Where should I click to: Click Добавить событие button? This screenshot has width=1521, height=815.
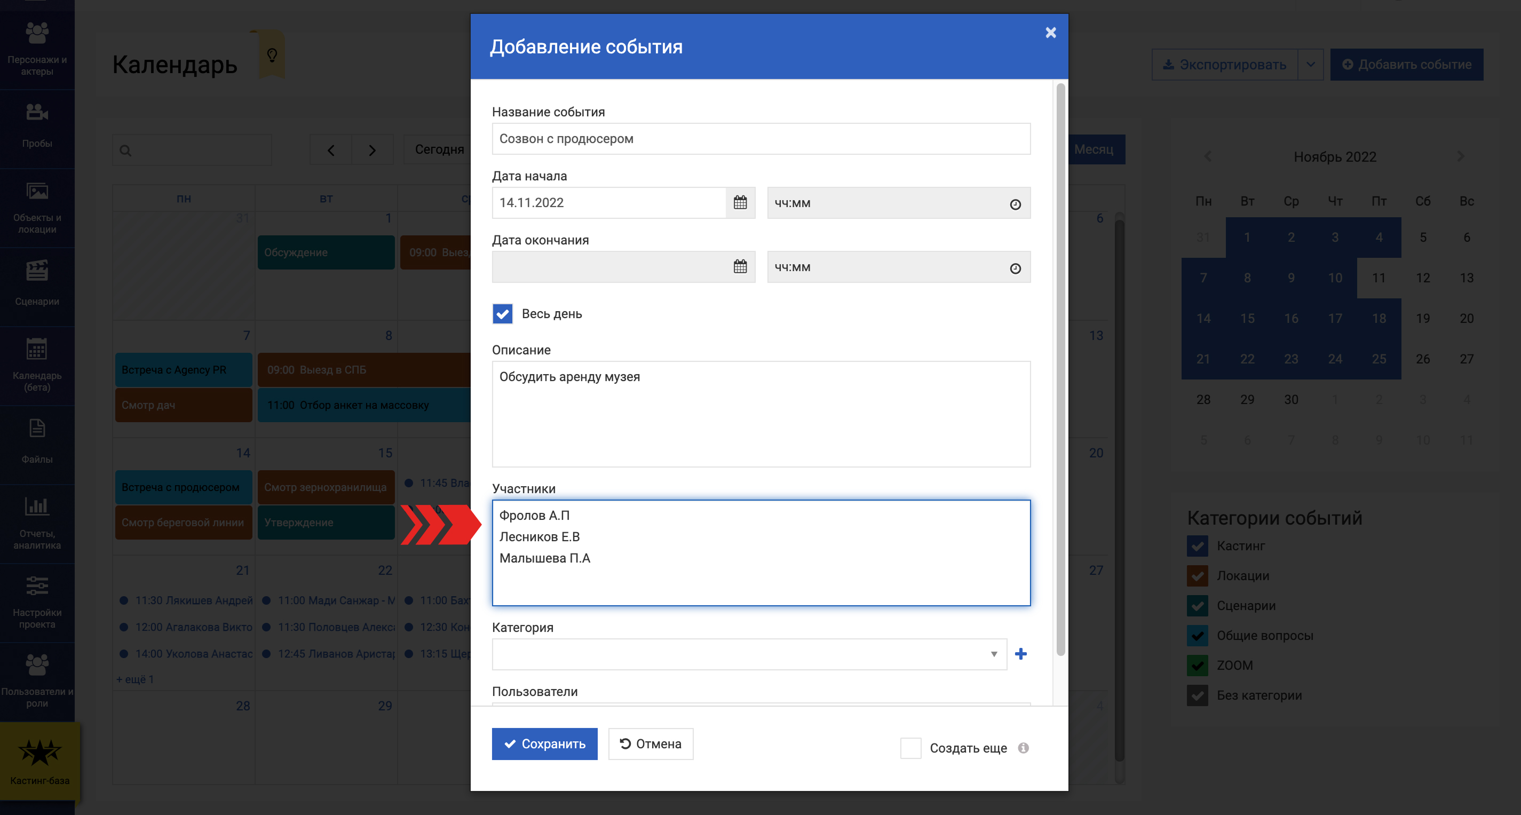[x=1406, y=65]
